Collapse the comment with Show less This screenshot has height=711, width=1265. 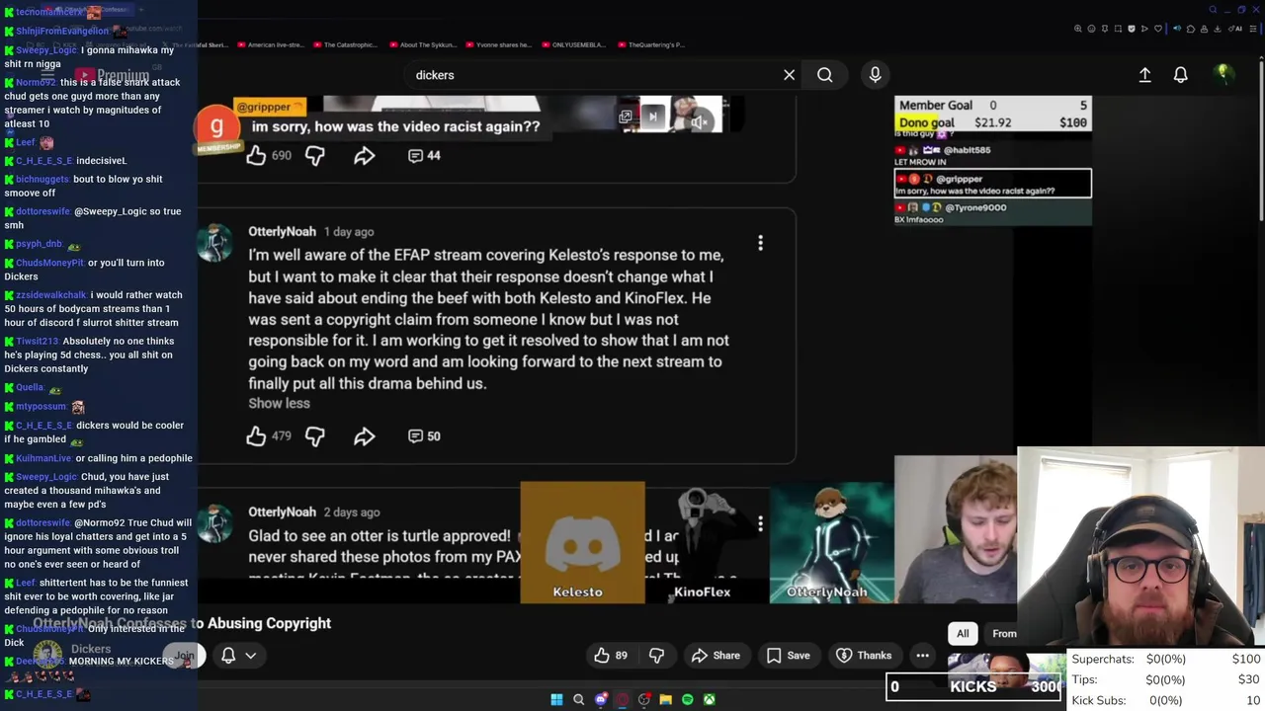279,403
